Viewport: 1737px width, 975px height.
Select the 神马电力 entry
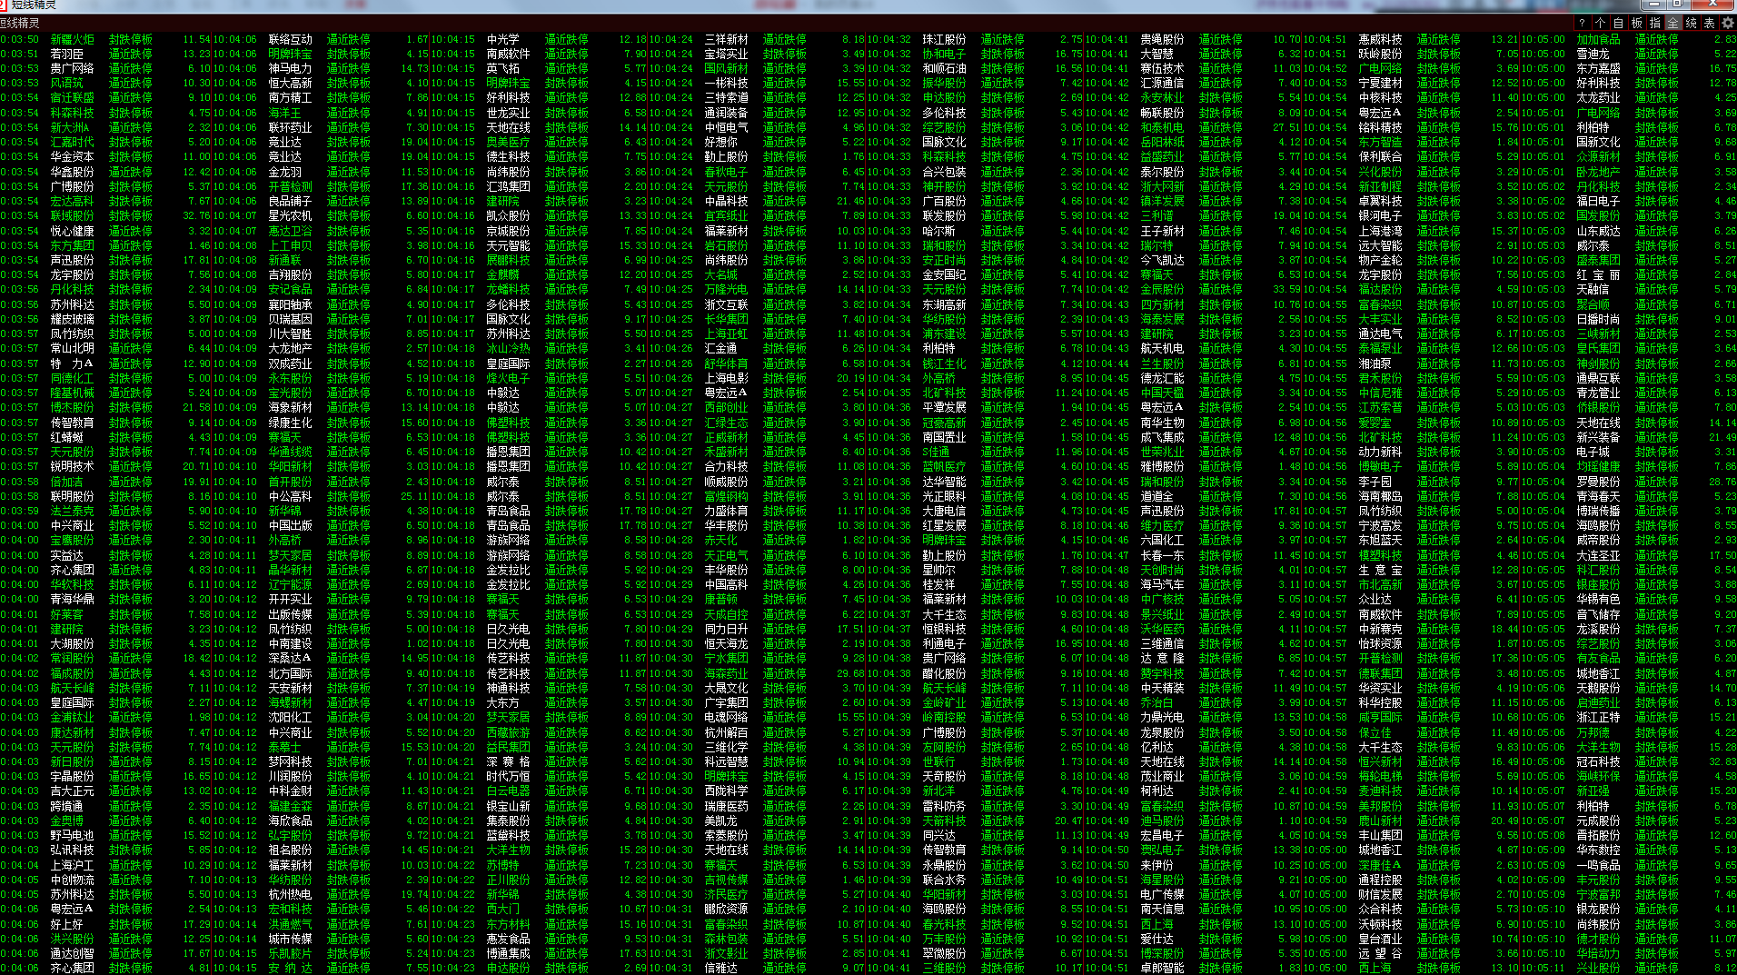click(290, 68)
